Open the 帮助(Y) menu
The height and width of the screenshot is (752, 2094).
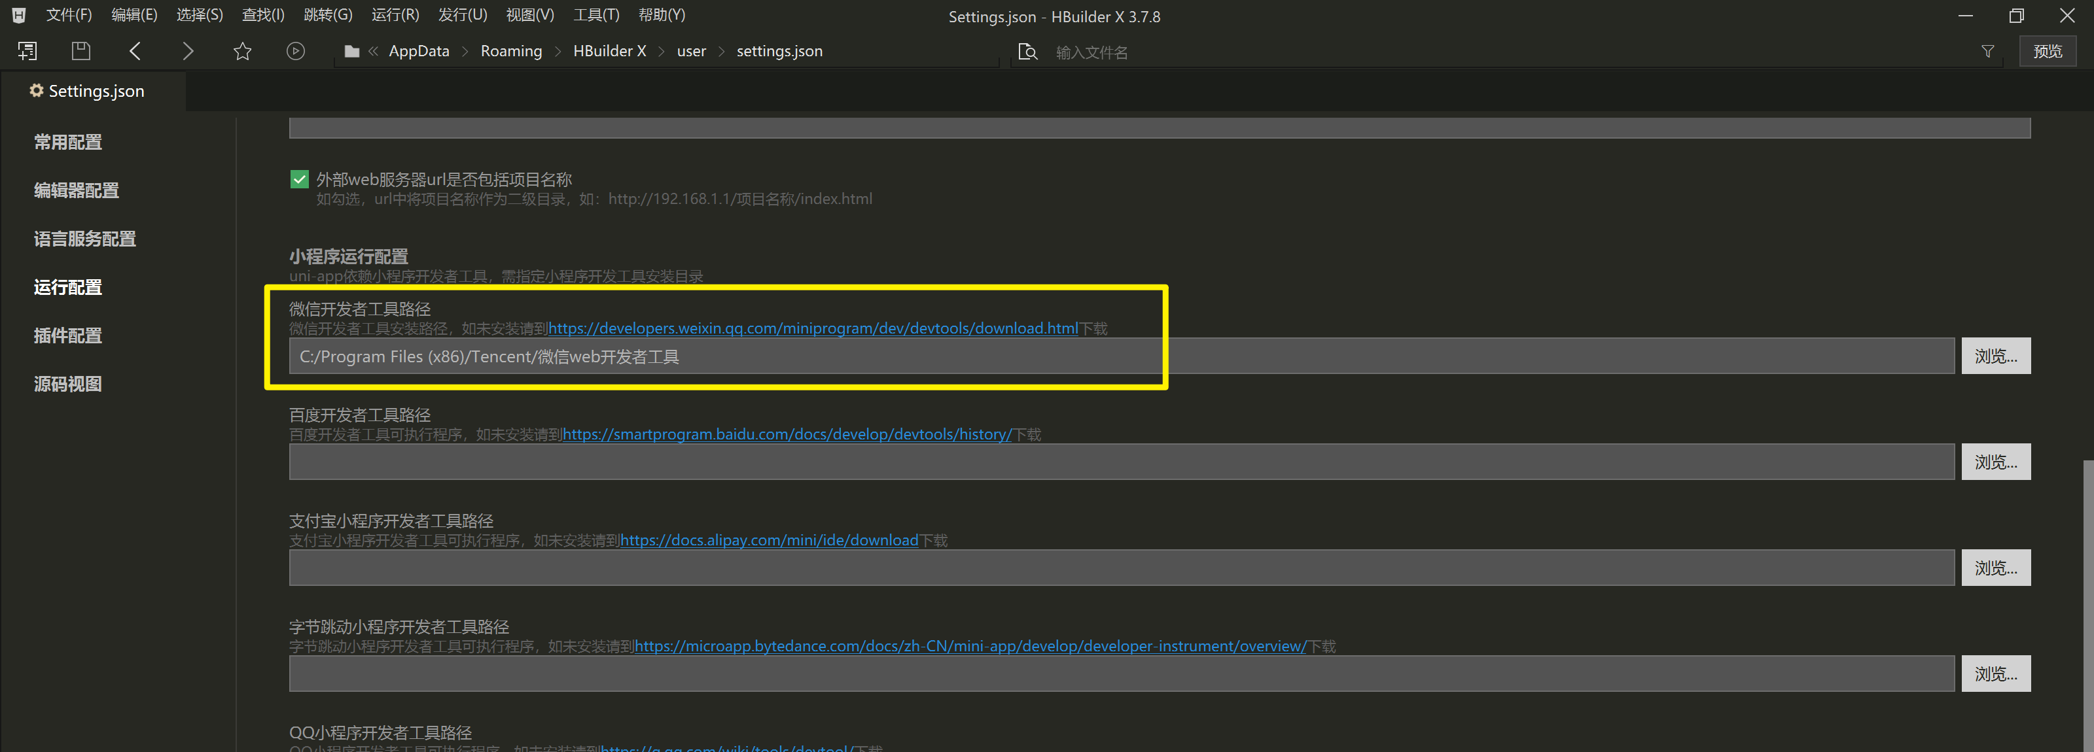(662, 14)
